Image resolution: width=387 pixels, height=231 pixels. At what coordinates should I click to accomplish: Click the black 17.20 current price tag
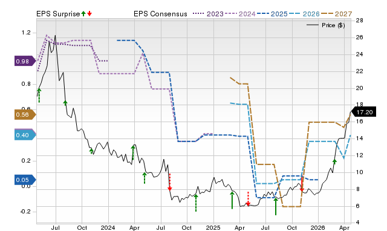pyautogui.click(x=363, y=112)
